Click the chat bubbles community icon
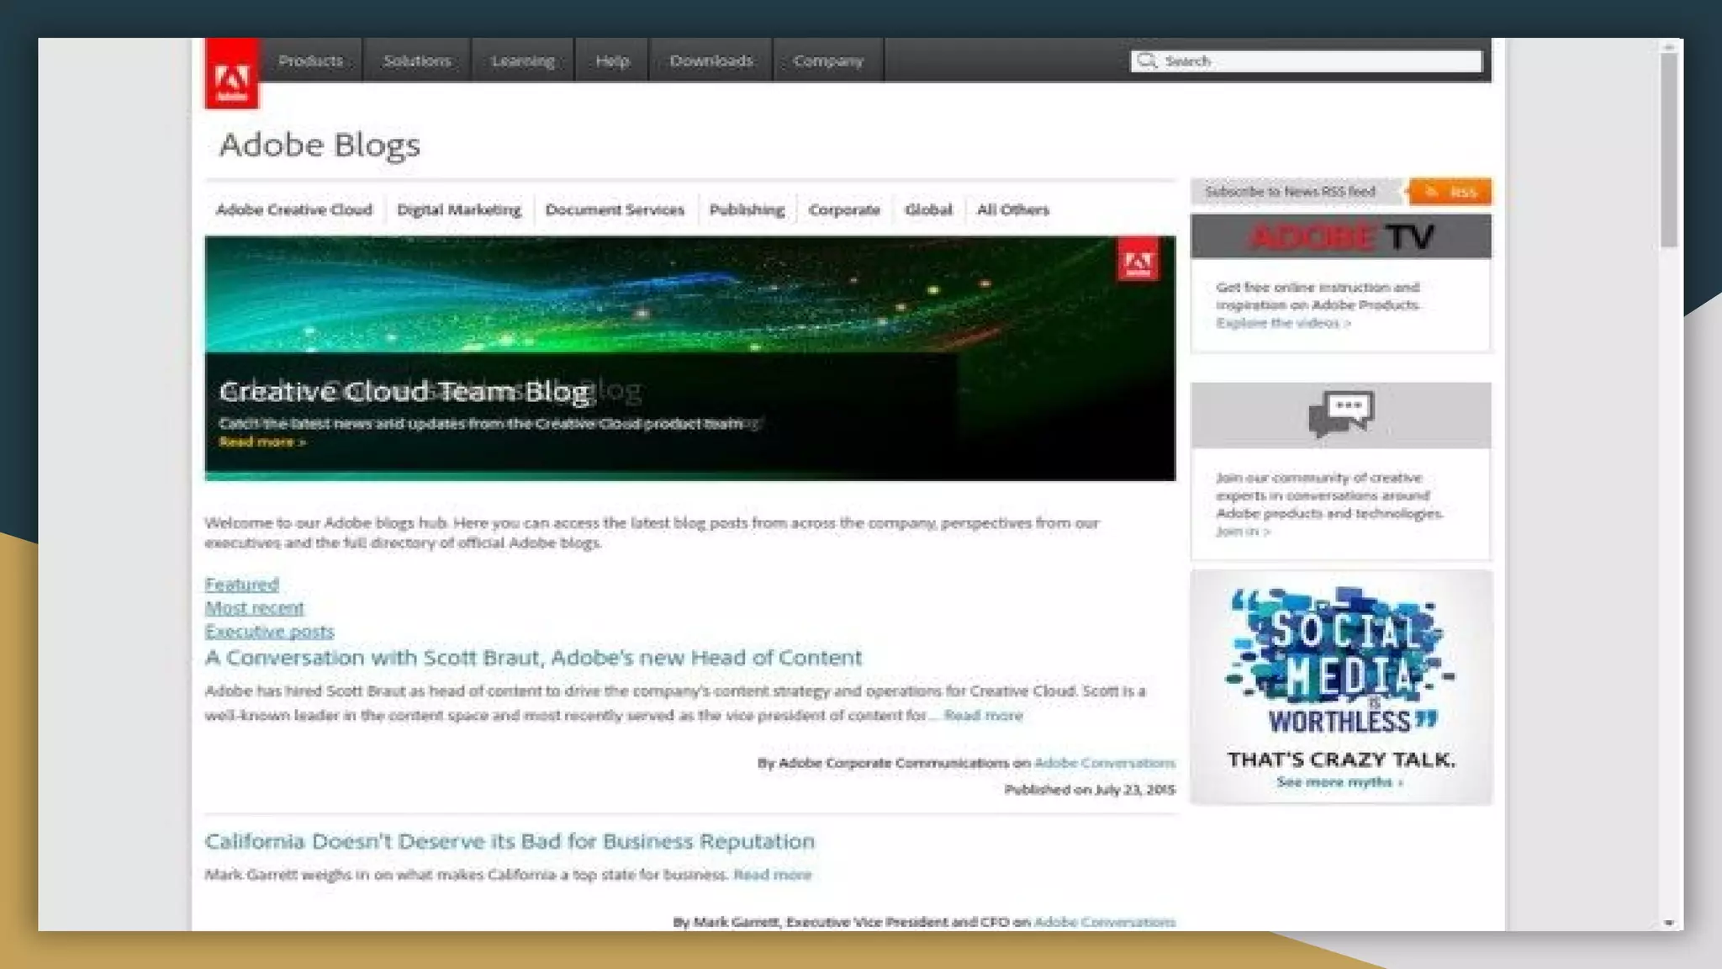The image size is (1722, 969). (x=1340, y=414)
